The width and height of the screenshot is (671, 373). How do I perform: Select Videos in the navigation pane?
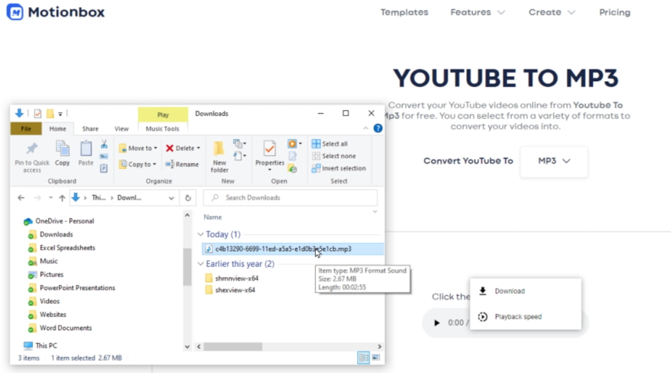coord(49,301)
